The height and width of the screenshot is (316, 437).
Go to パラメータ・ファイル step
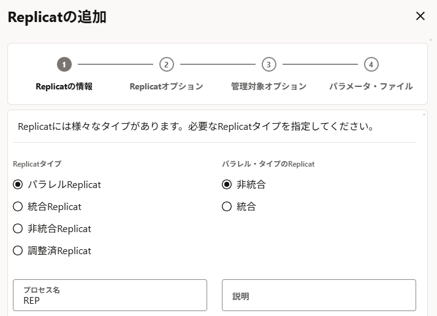tap(371, 86)
